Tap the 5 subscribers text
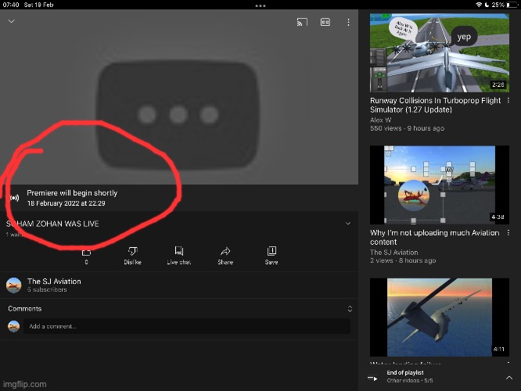The image size is (521, 391). (x=47, y=289)
